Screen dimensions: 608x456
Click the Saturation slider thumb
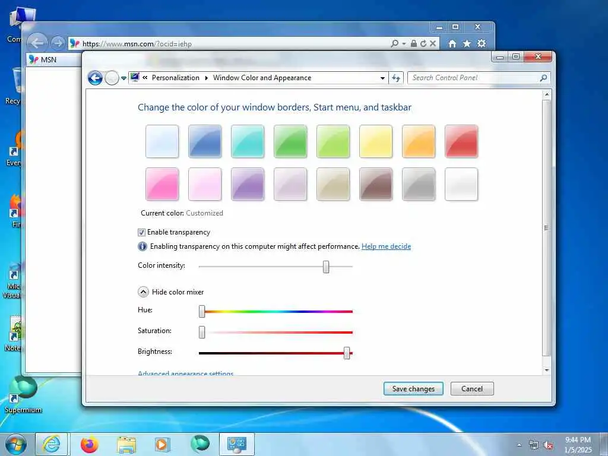(202, 332)
